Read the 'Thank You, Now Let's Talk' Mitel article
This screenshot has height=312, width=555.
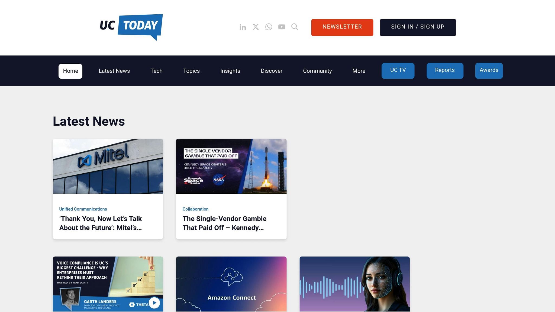(x=101, y=223)
